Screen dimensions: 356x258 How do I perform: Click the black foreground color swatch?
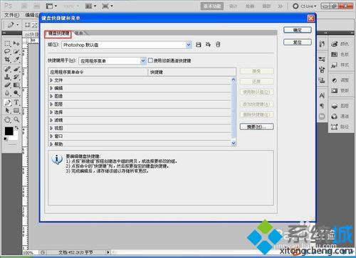tap(9, 131)
